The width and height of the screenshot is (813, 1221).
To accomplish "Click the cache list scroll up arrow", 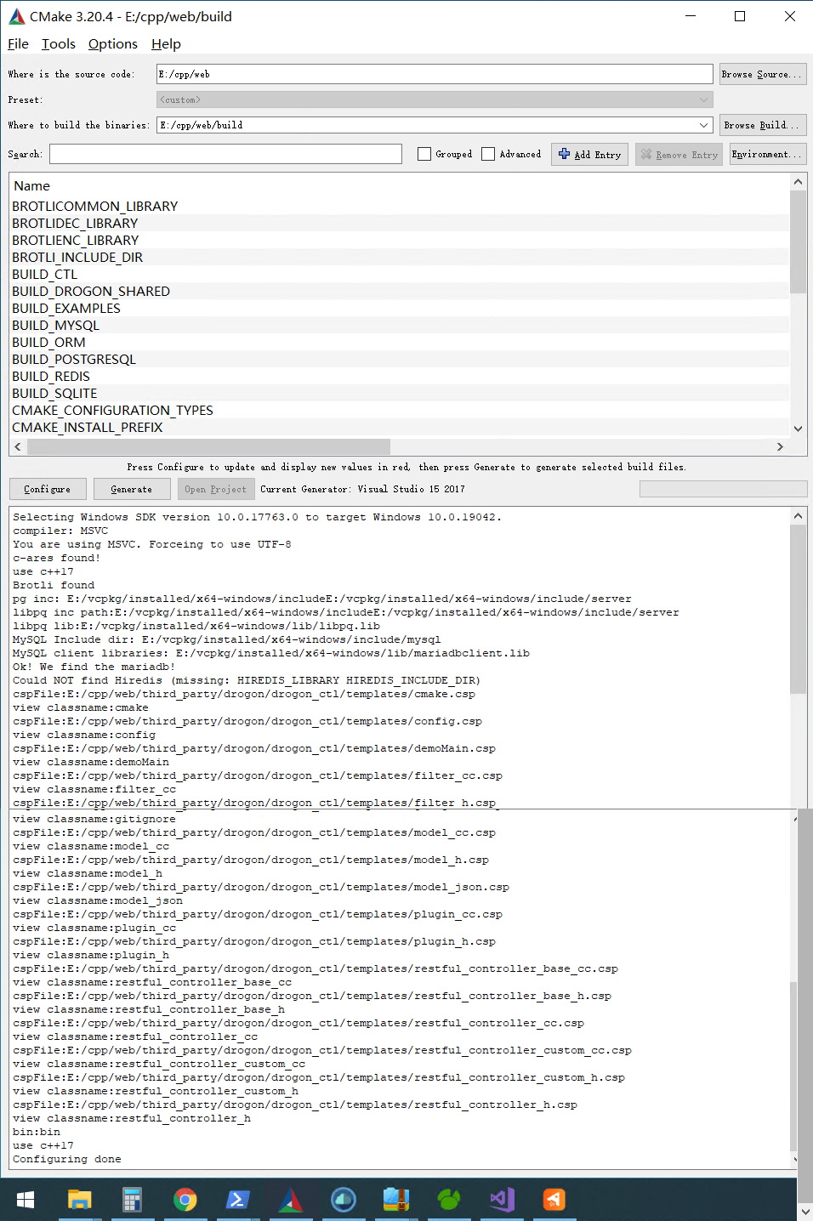I will (798, 181).
